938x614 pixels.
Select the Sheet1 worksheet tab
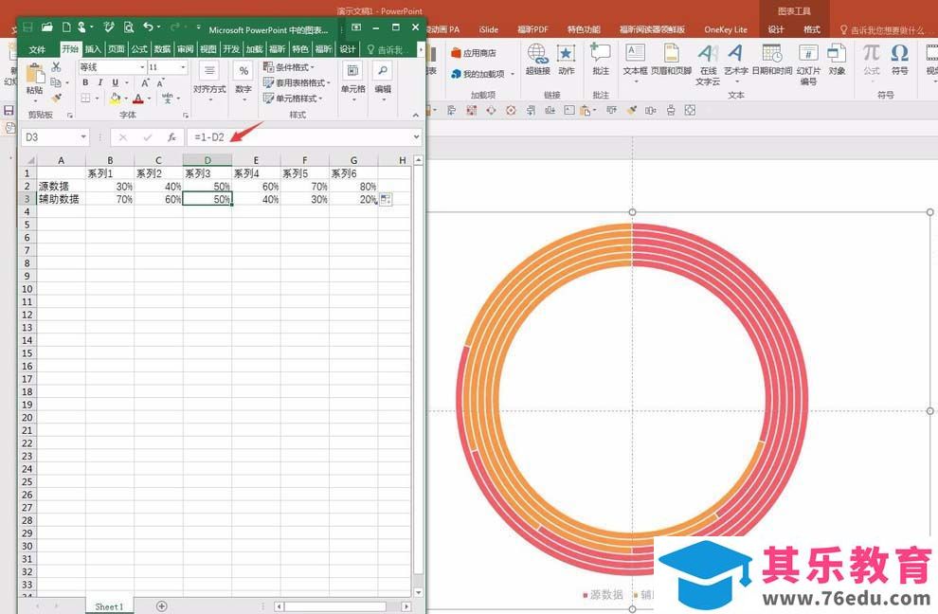[x=109, y=606]
